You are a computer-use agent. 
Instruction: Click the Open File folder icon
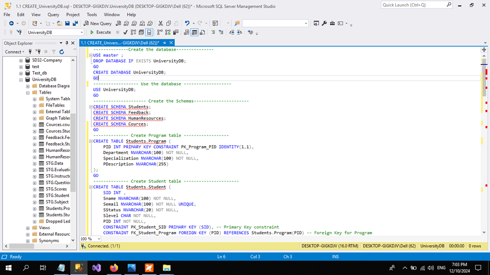click(59, 23)
